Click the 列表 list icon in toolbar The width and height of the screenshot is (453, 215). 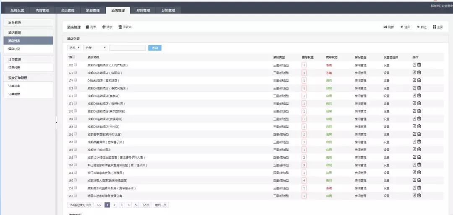[88, 27]
